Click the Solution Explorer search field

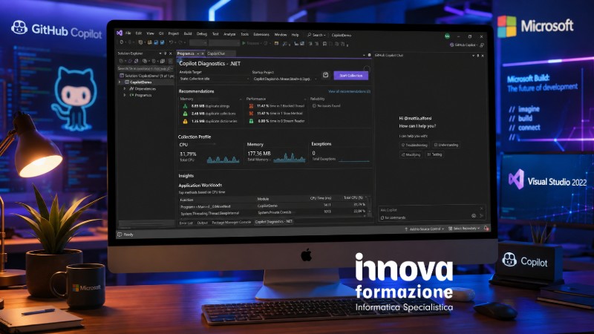[145, 68]
